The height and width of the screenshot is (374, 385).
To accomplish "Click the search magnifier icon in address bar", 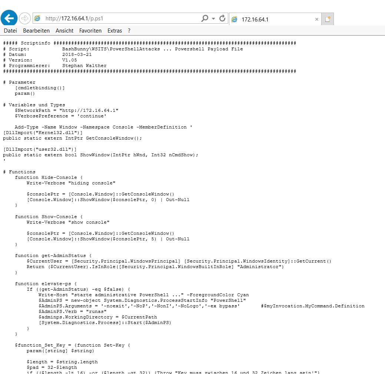I will (205, 19).
